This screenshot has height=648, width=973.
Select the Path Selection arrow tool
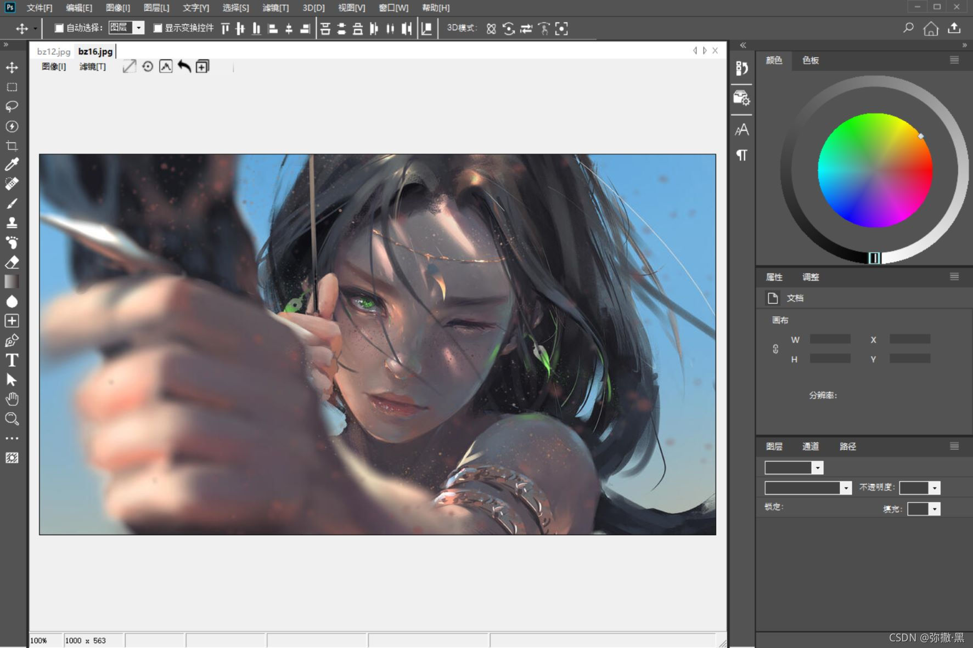coord(12,379)
